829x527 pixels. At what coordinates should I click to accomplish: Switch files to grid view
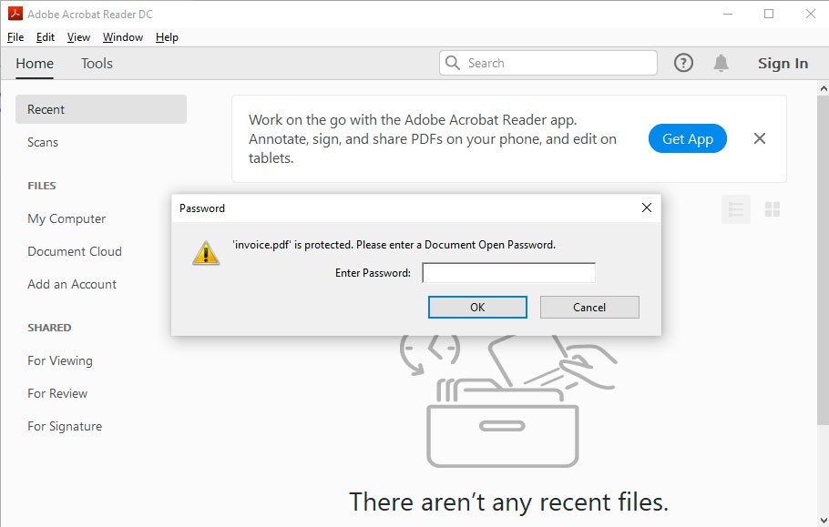pos(773,209)
